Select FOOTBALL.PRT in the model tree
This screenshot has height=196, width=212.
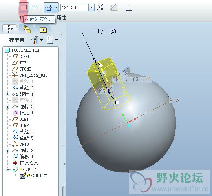point(26,50)
